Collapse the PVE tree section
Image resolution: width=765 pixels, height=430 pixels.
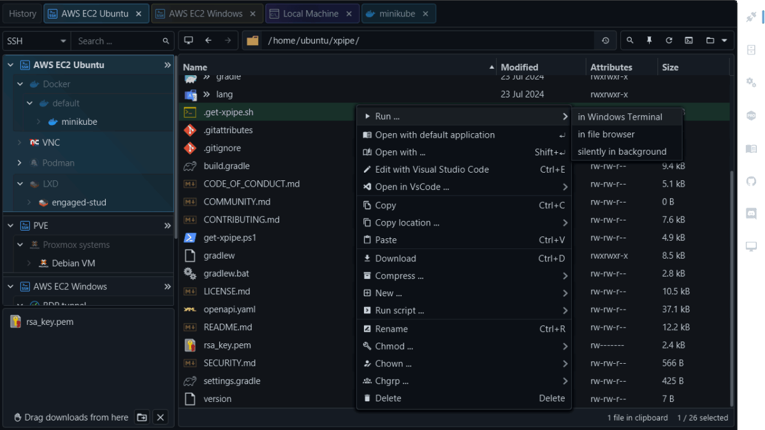(11, 226)
